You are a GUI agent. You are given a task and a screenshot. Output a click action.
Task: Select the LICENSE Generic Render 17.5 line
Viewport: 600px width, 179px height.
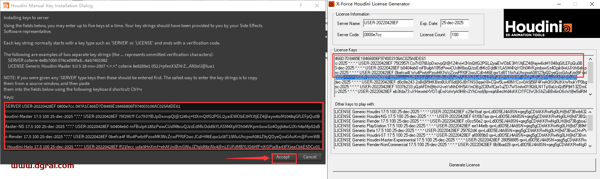(460, 121)
